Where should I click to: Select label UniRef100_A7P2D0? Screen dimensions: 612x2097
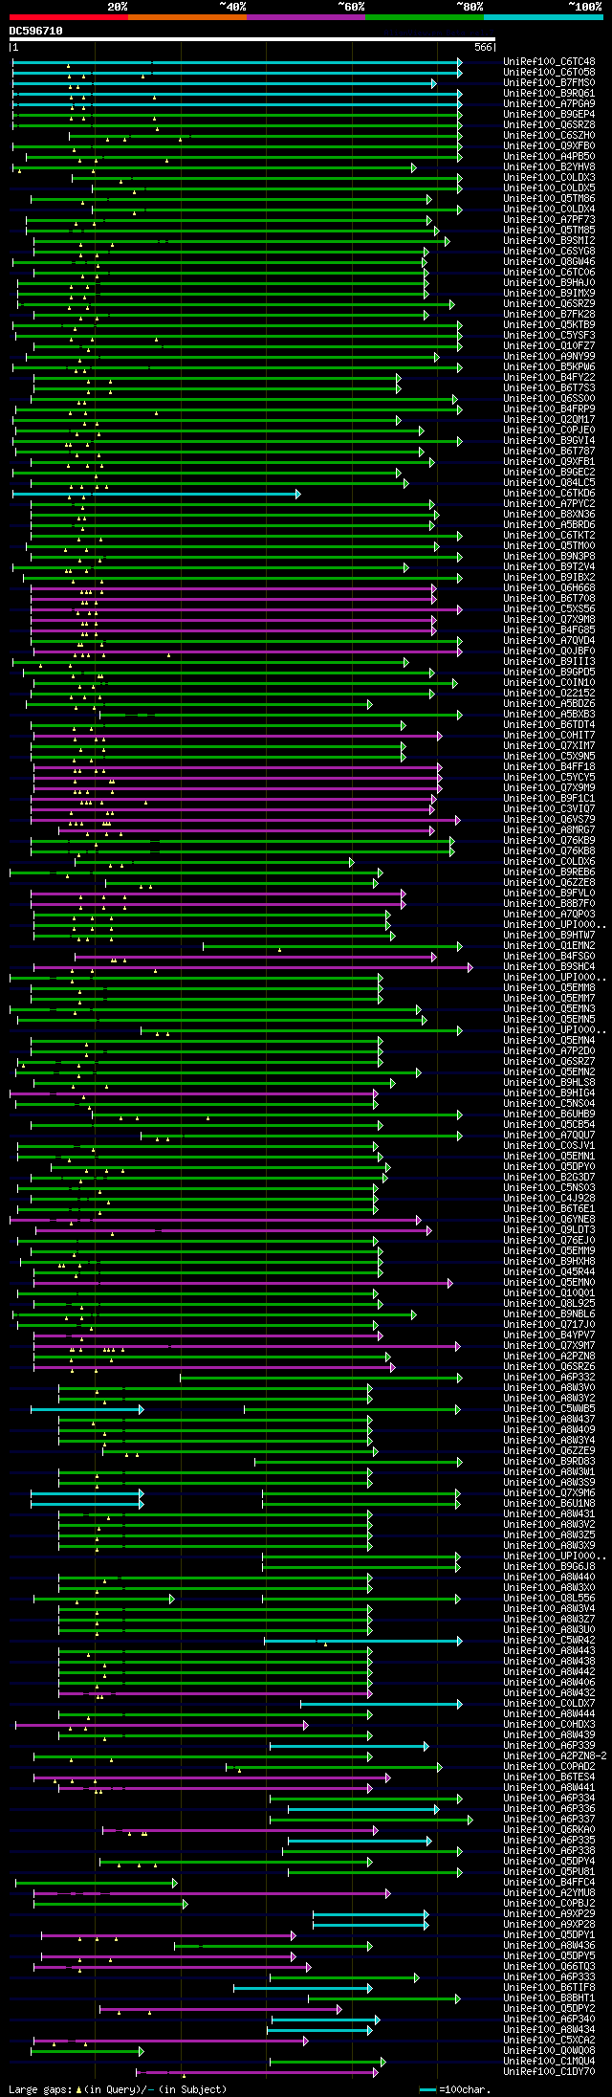click(549, 1051)
